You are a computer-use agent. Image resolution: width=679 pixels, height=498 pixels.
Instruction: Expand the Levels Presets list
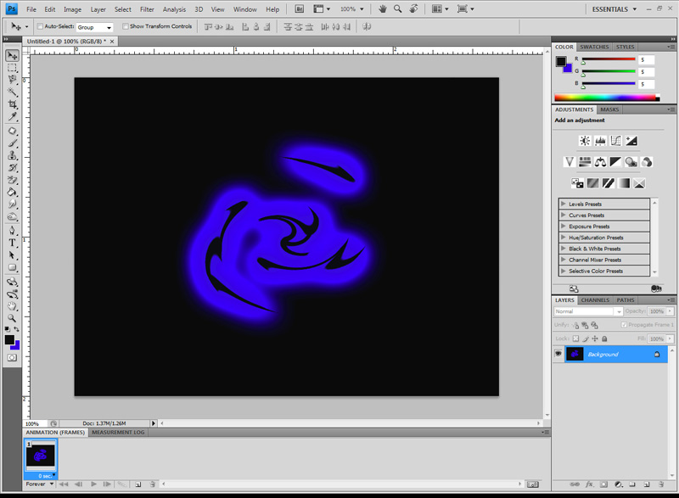point(564,204)
